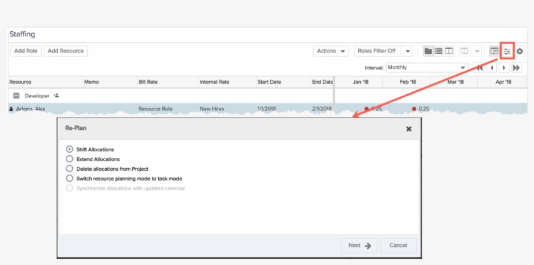Click the Start Date column header
Screen dimensions: 534x265
(x=283, y=82)
